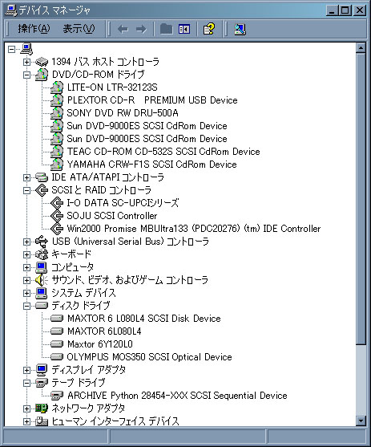Select YAMAHA CRW-F1S SCSI CdRom Device
Viewport: 371px width, 447px height.
click(x=151, y=165)
